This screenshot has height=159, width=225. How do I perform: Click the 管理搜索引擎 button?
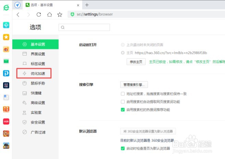[134, 85]
